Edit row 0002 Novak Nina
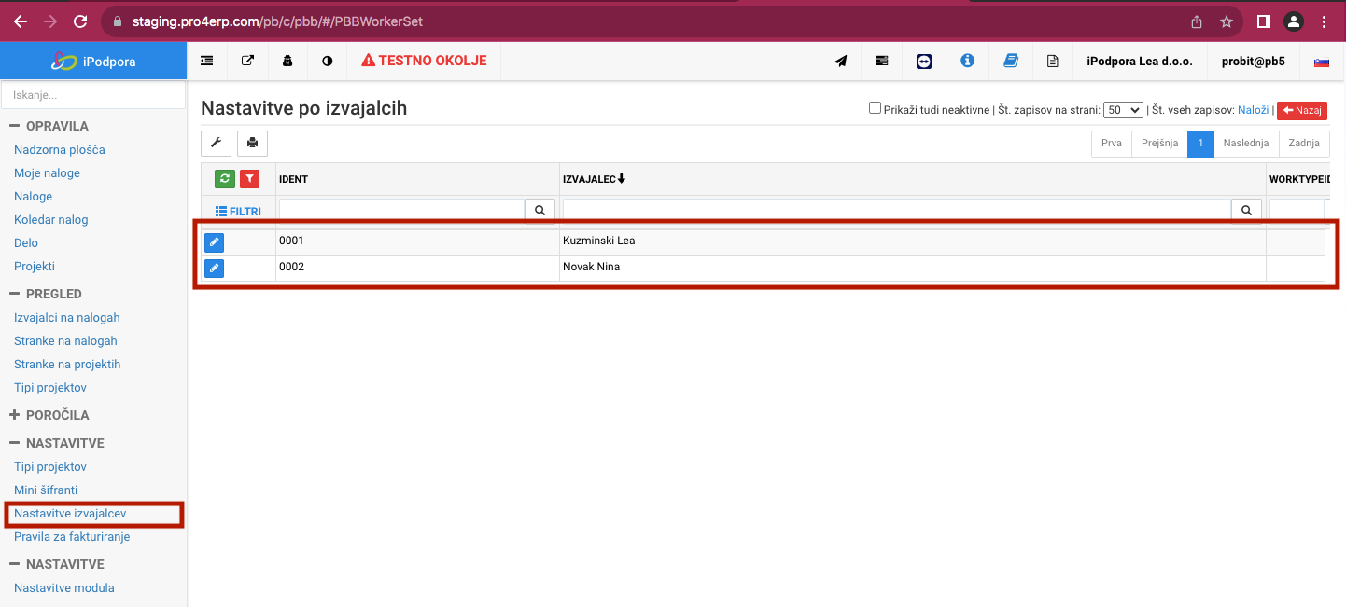Viewport: 1346px width, 607px height. 215,269
